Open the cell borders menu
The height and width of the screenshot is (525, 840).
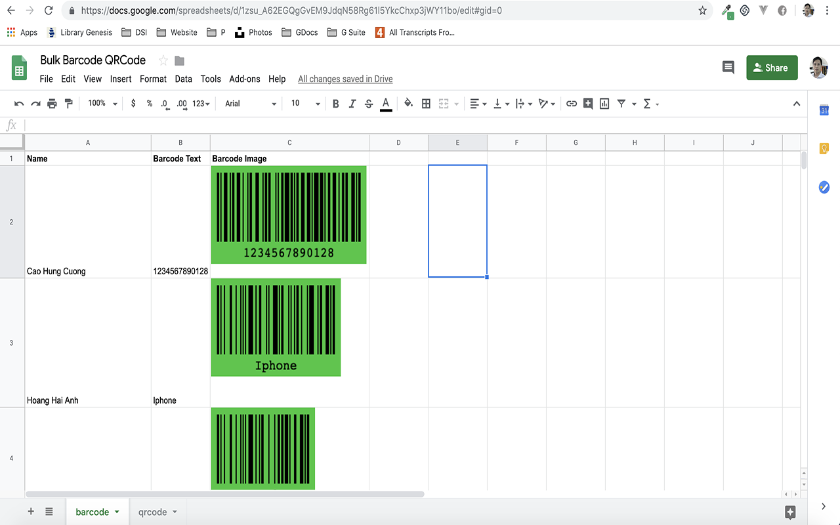pyautogui.click(x=426, y=104)
